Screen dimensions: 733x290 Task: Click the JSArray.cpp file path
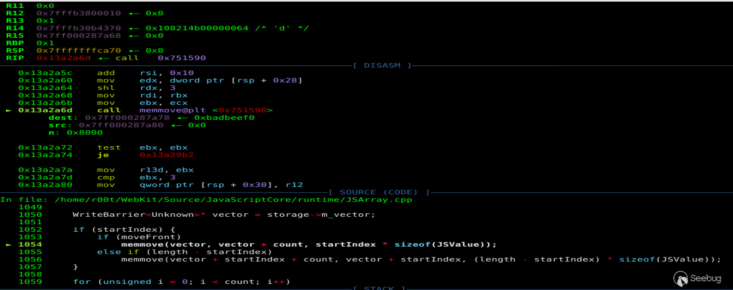coord(233,200)
